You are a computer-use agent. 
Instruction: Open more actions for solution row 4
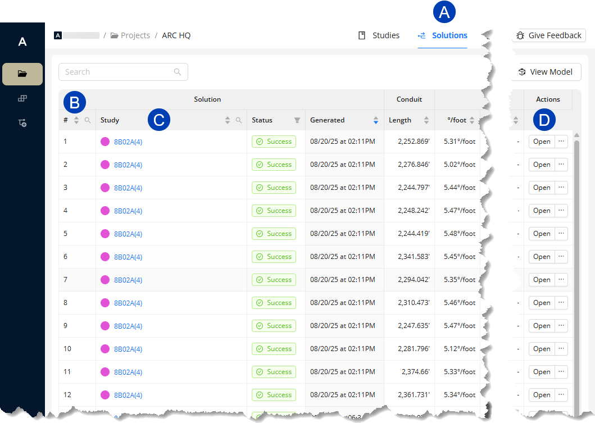561,211
